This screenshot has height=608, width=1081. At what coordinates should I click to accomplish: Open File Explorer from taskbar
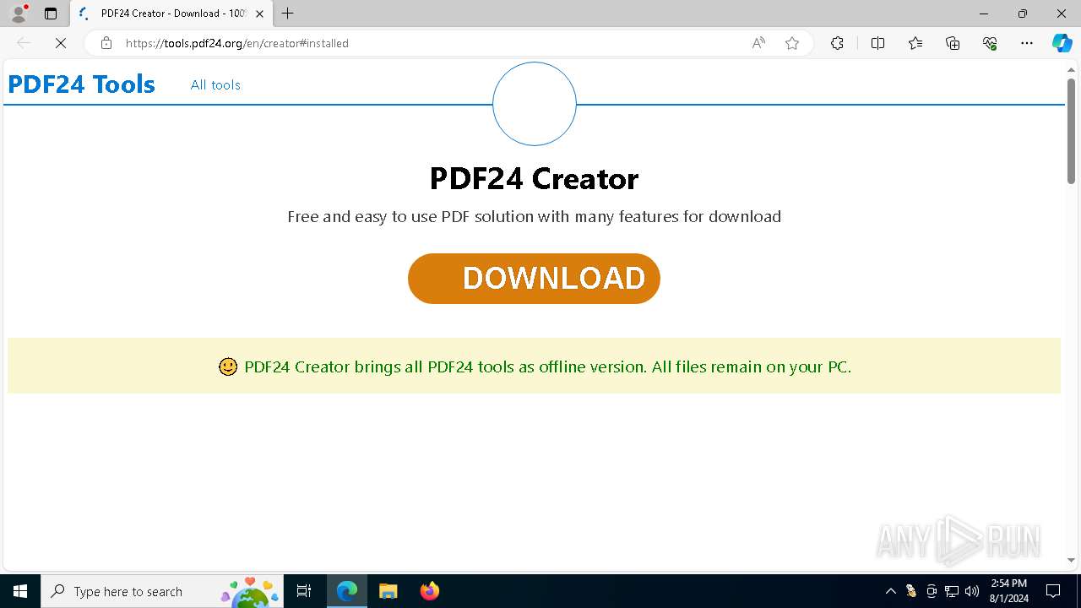[x=388, y=591]
